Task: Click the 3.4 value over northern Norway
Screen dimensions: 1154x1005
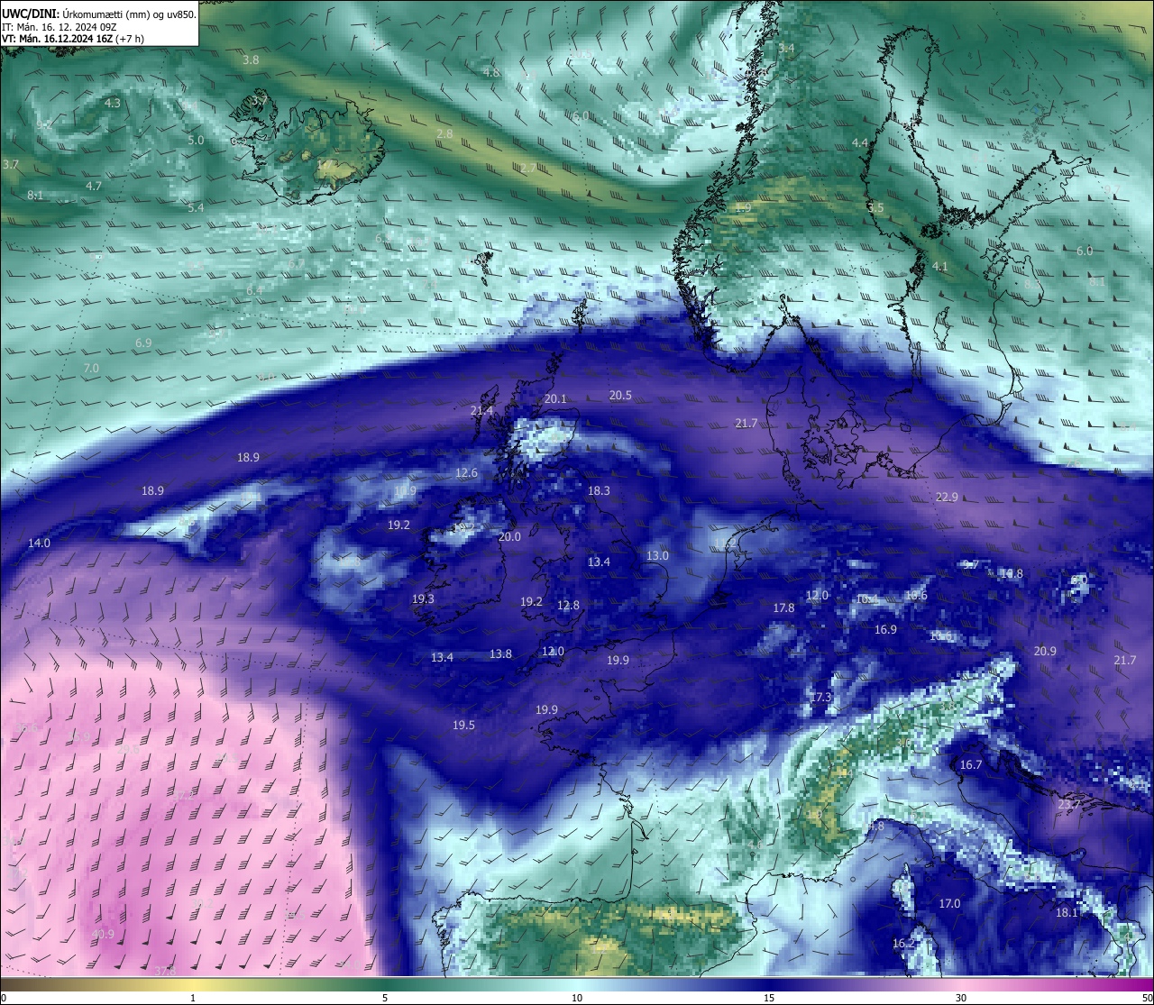Action: tap(787, 48)
